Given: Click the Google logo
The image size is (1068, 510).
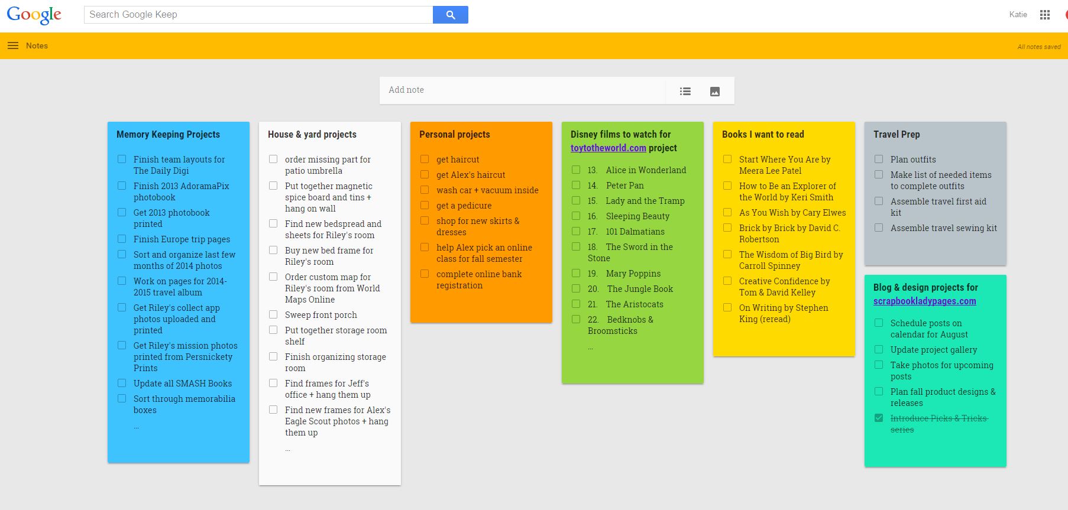Looking at the screenshot, I should (x=34, y=15).
